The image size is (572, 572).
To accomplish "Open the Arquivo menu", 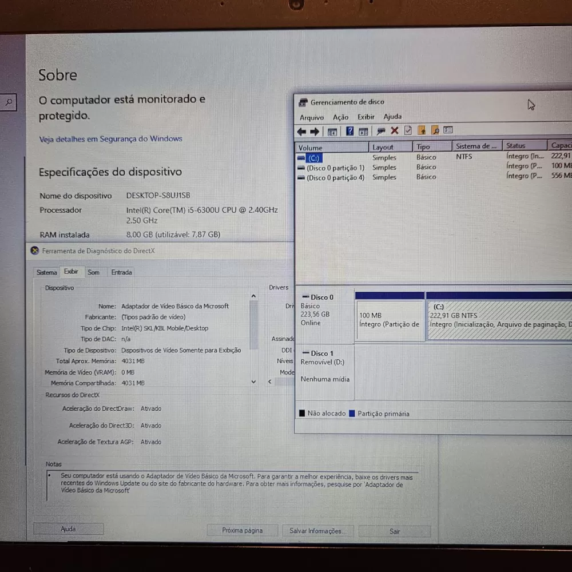I will 312,117.
